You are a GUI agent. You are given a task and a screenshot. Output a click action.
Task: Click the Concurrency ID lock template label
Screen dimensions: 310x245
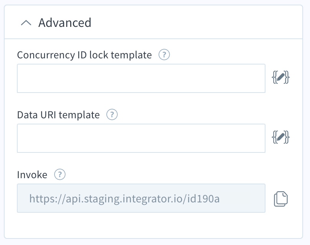(x=84, y=55)
